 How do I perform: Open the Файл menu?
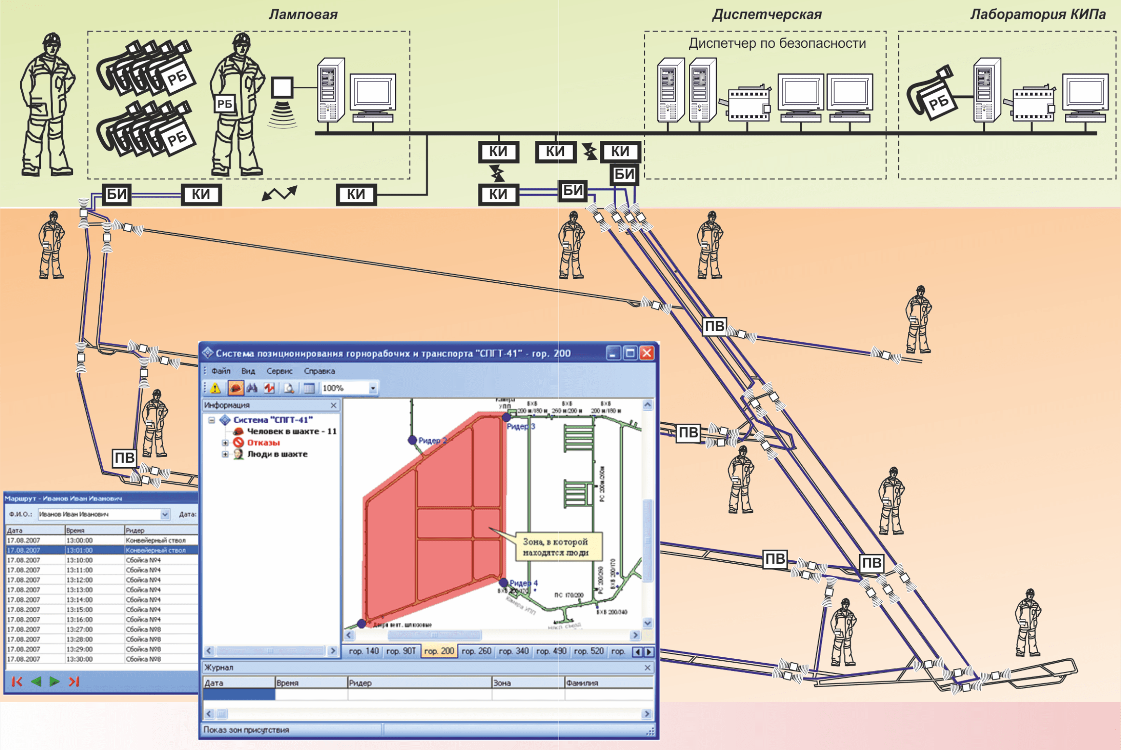coord(220,371)
